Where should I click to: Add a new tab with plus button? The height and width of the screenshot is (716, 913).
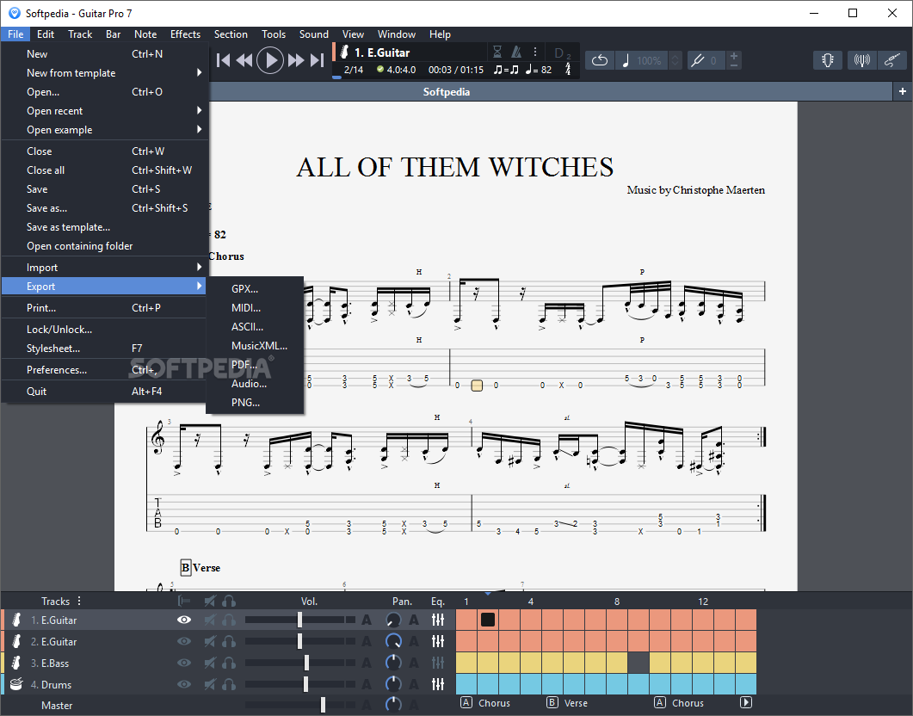pos(903,91)
